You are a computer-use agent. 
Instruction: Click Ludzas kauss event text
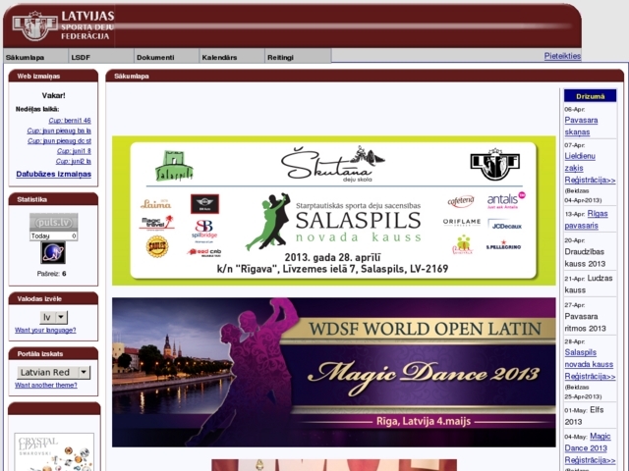point(589,284)
